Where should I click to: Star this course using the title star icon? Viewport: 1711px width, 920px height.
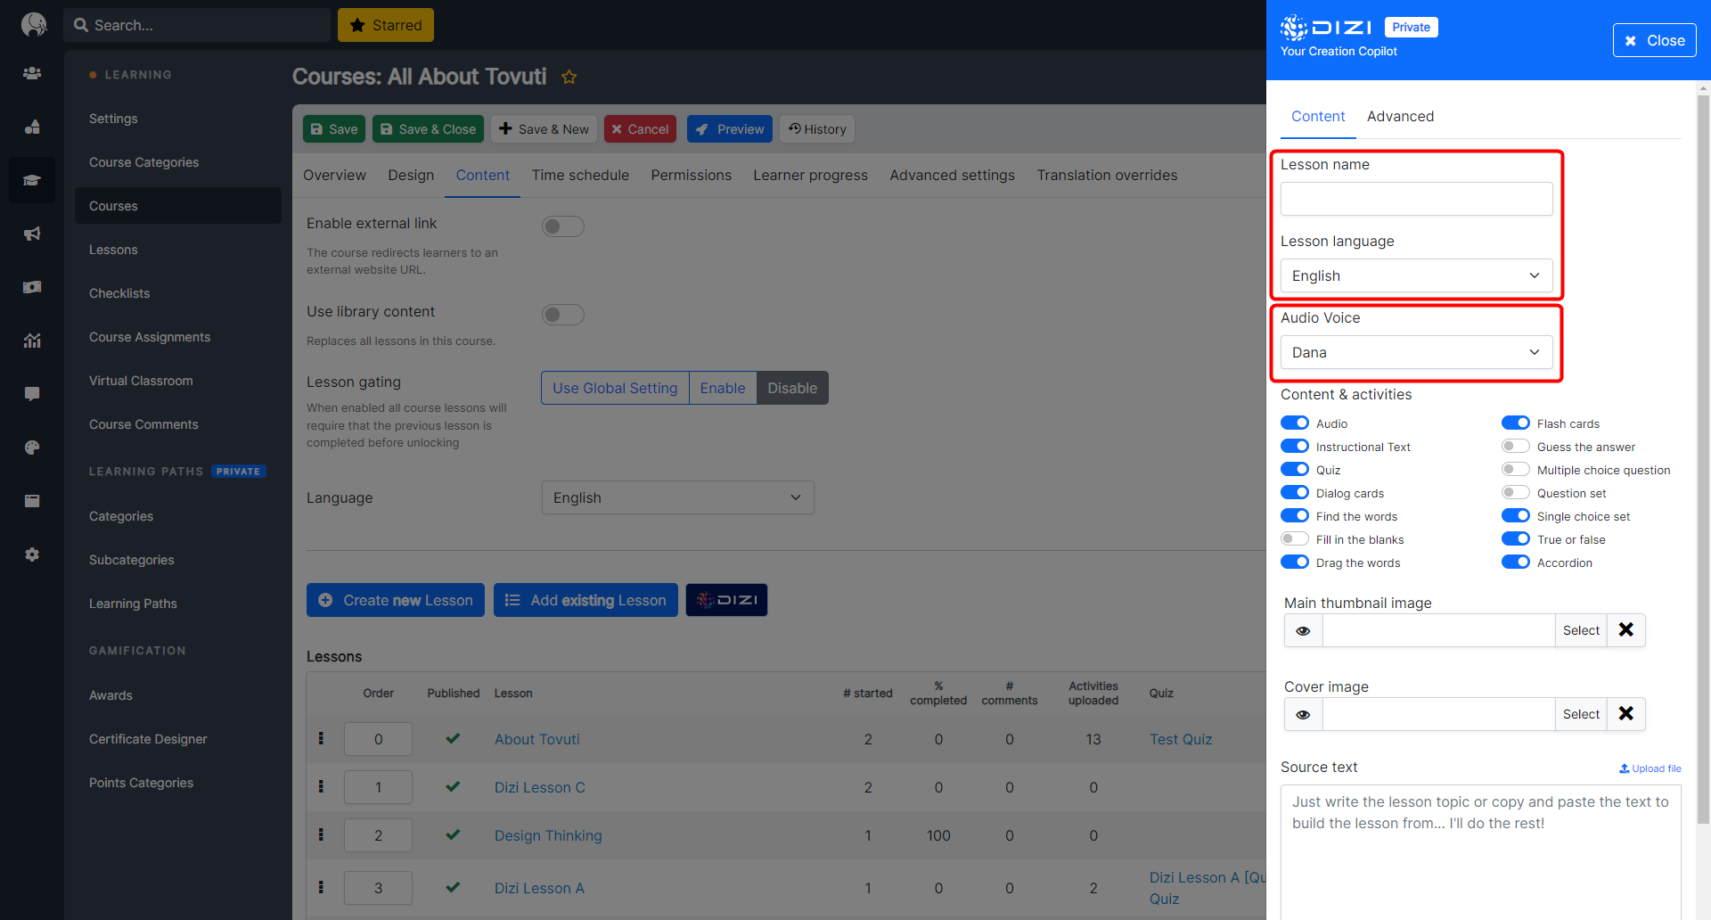click(x=569, y=78)
